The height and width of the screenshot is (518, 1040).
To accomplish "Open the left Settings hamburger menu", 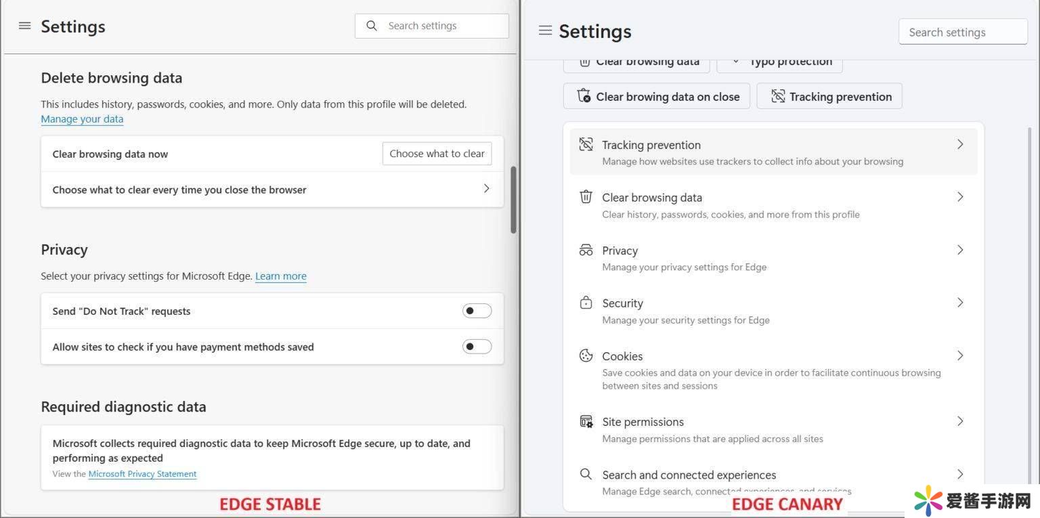I will tap(25, 26).
